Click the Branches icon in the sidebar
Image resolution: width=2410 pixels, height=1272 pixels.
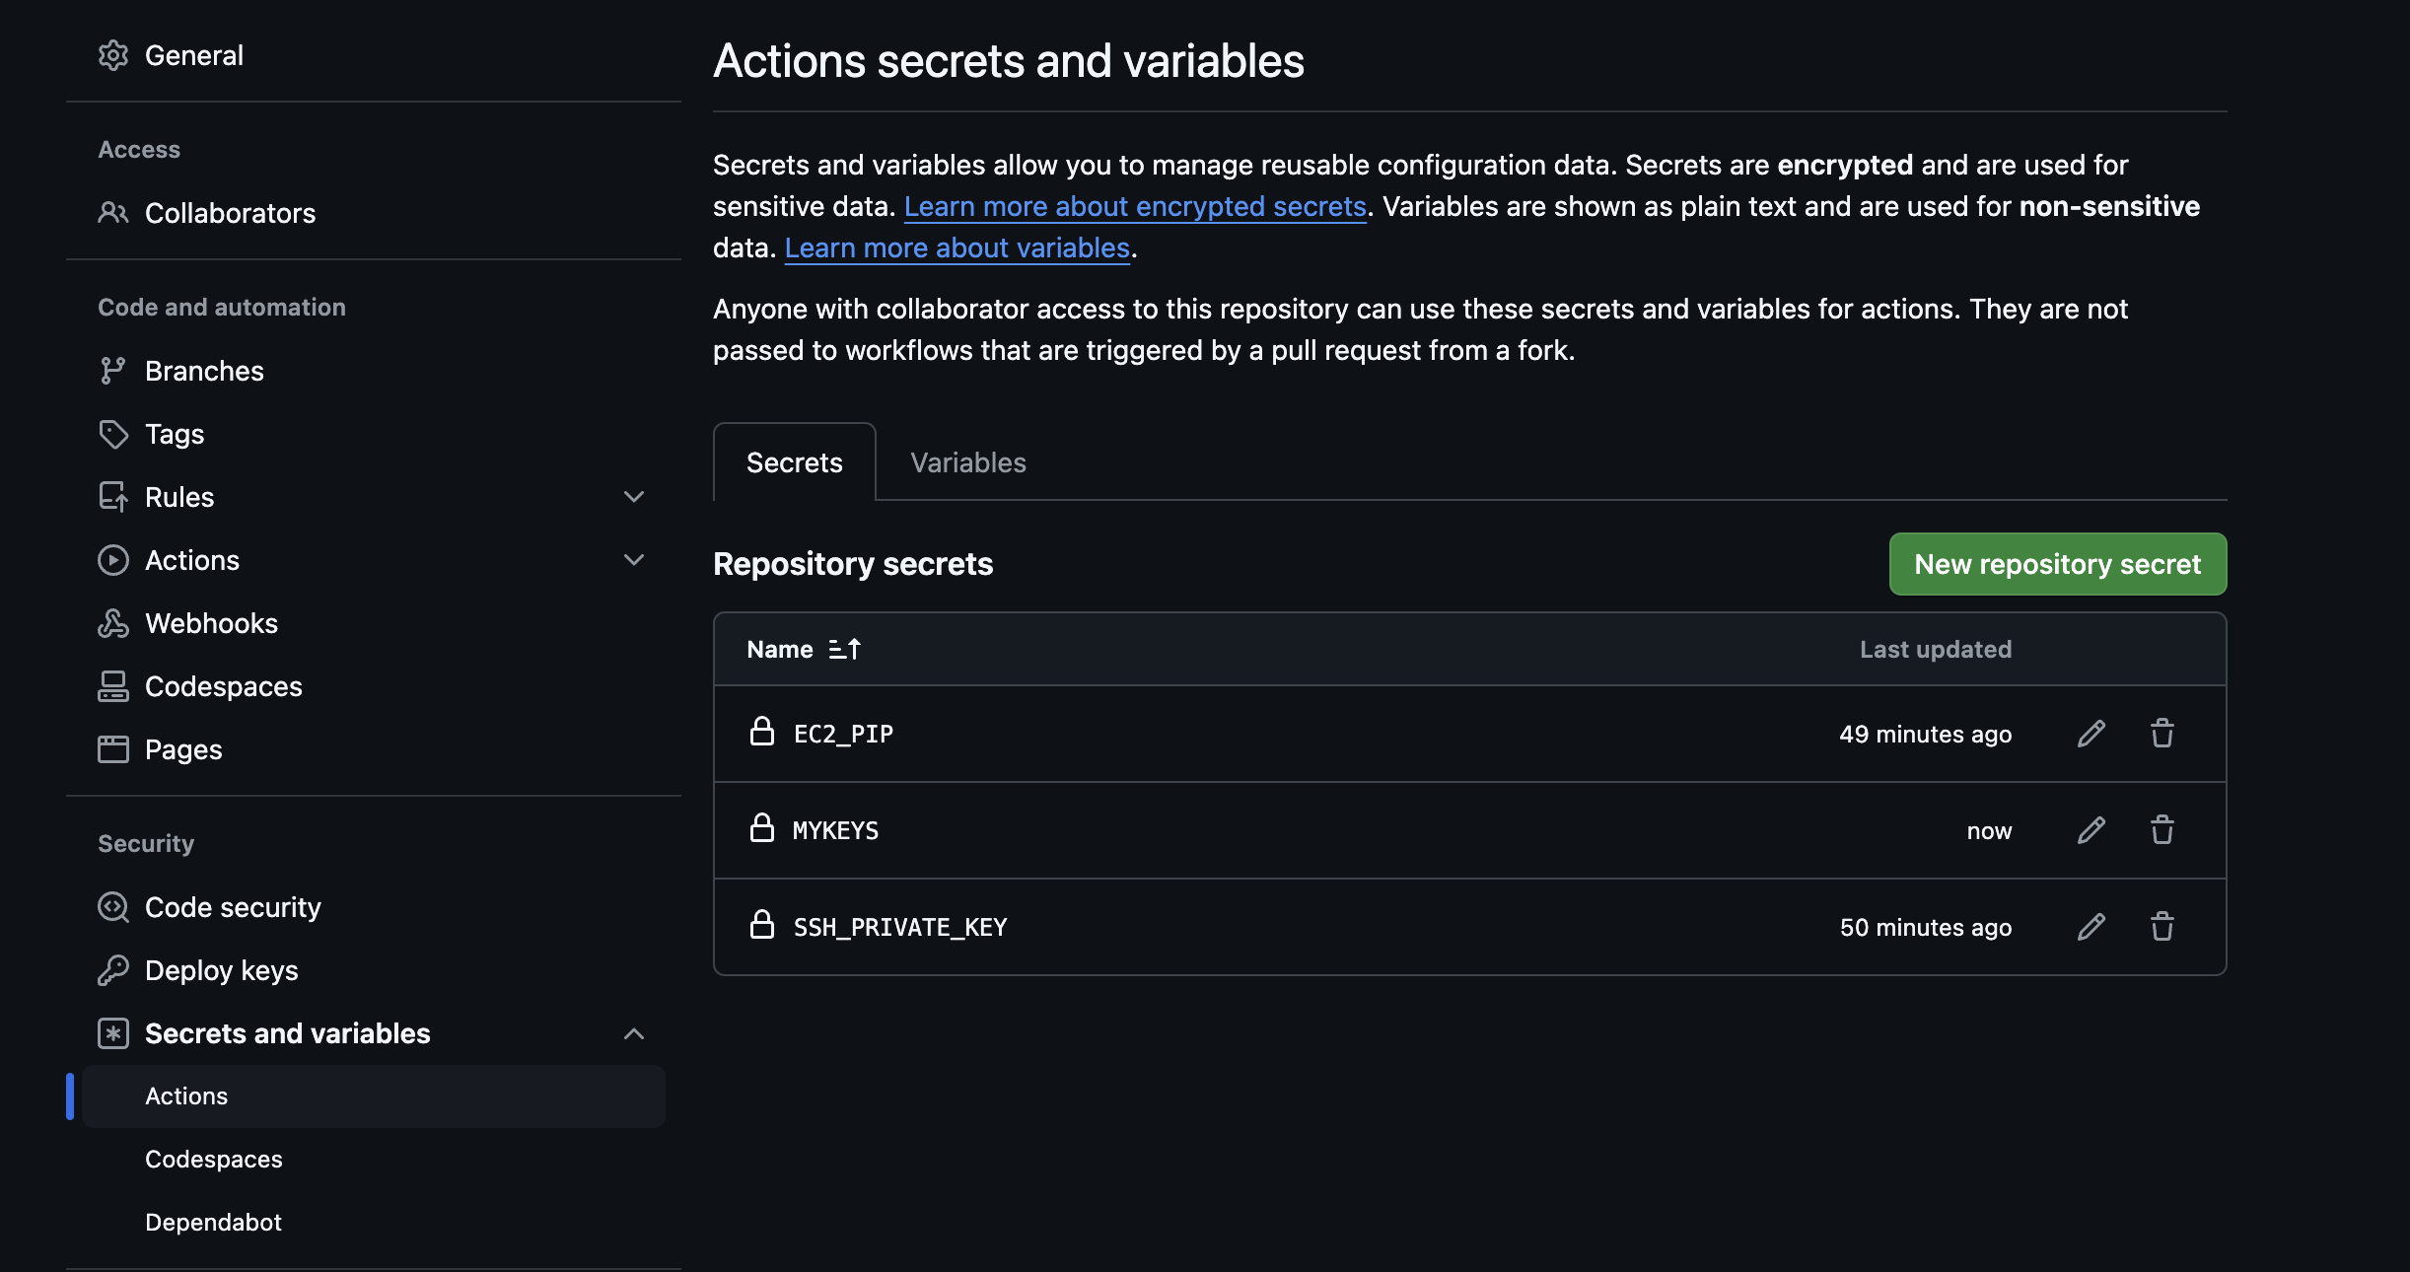(x=113, y=371)
